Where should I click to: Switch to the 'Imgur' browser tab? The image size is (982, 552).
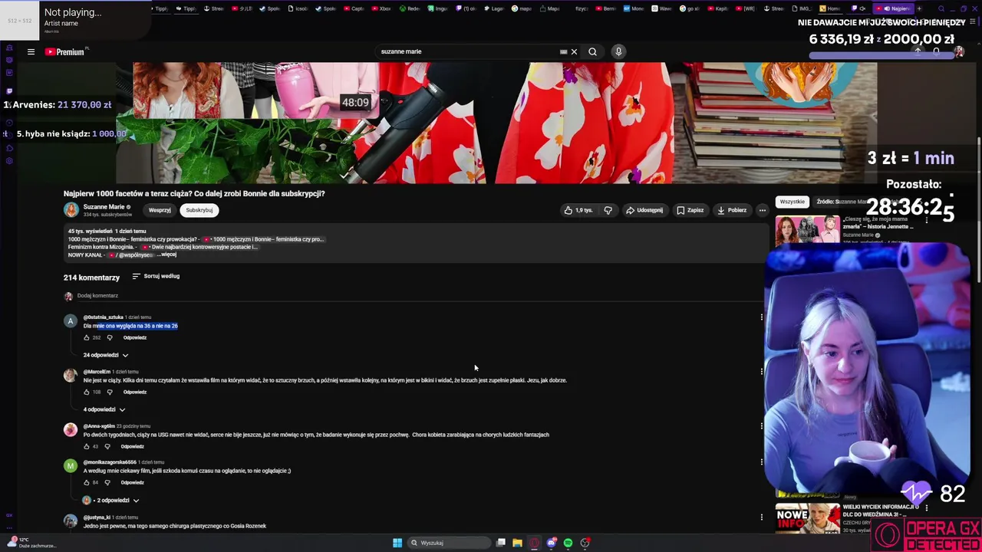click(x=437, y=8)
